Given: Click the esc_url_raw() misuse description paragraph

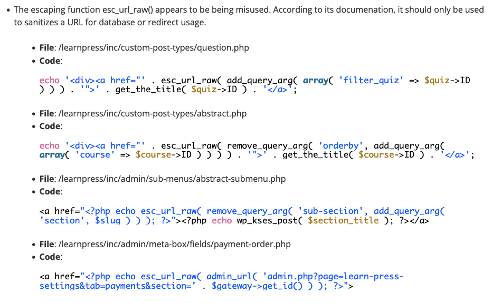Looking at the screenshot, I should tap(249, 16).
